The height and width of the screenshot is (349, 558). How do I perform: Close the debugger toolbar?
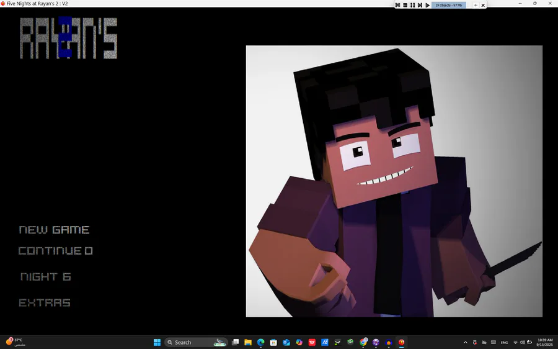click(483, 5)
